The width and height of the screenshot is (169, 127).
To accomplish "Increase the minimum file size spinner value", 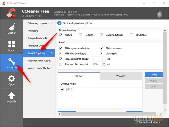I will coord(104,58).
